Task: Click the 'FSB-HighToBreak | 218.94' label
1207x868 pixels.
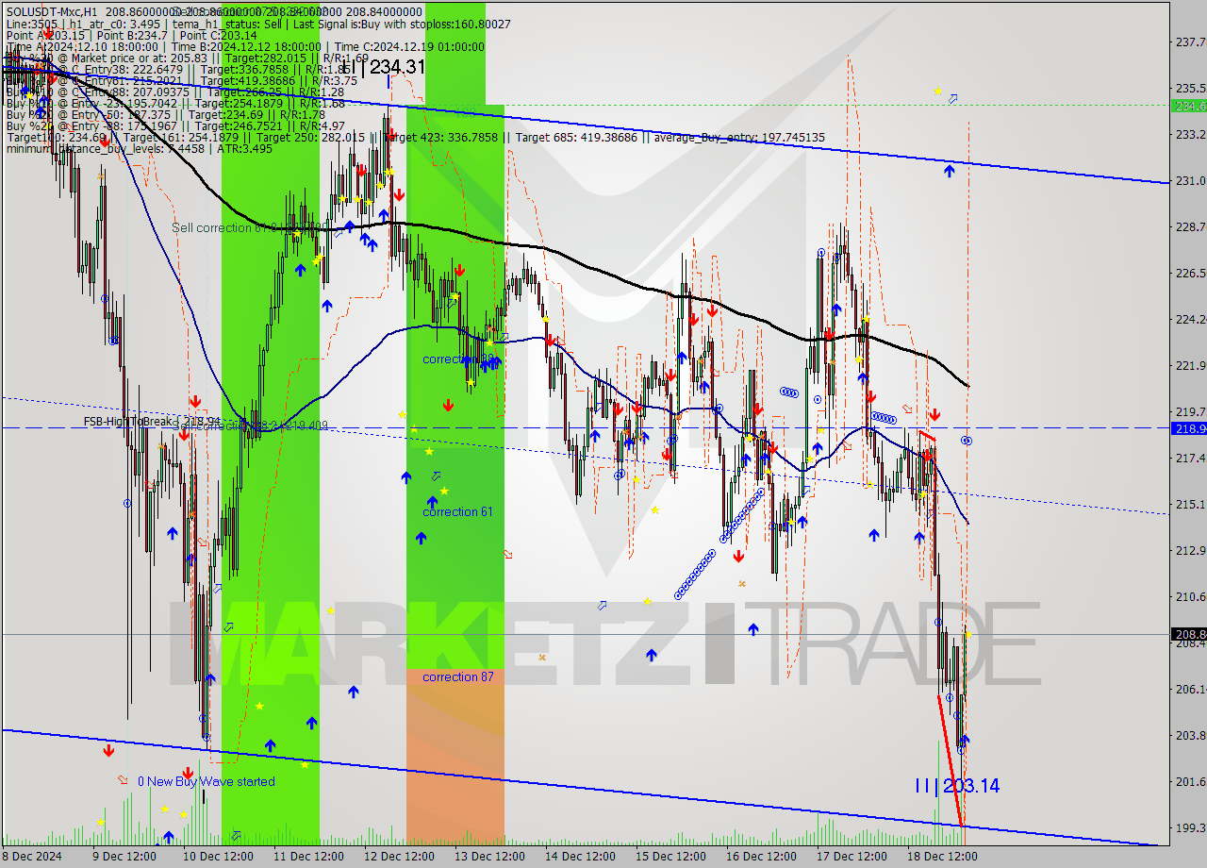Action: 152,422
